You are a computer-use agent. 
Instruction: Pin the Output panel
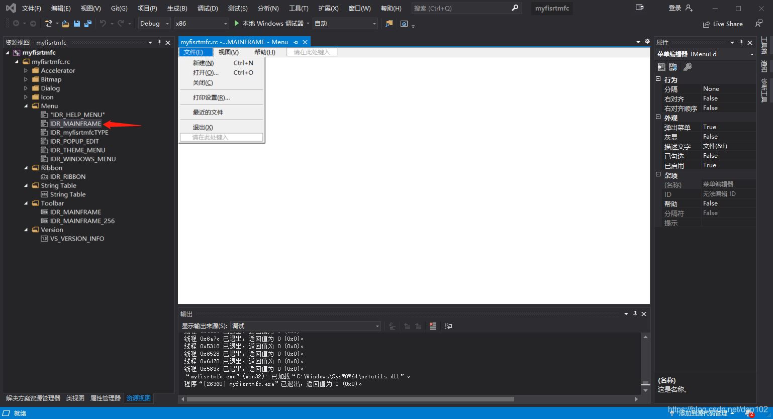(635, 313)
